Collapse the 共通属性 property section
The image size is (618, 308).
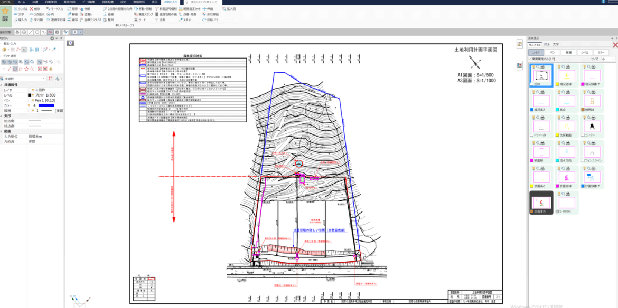pos(2,85)
